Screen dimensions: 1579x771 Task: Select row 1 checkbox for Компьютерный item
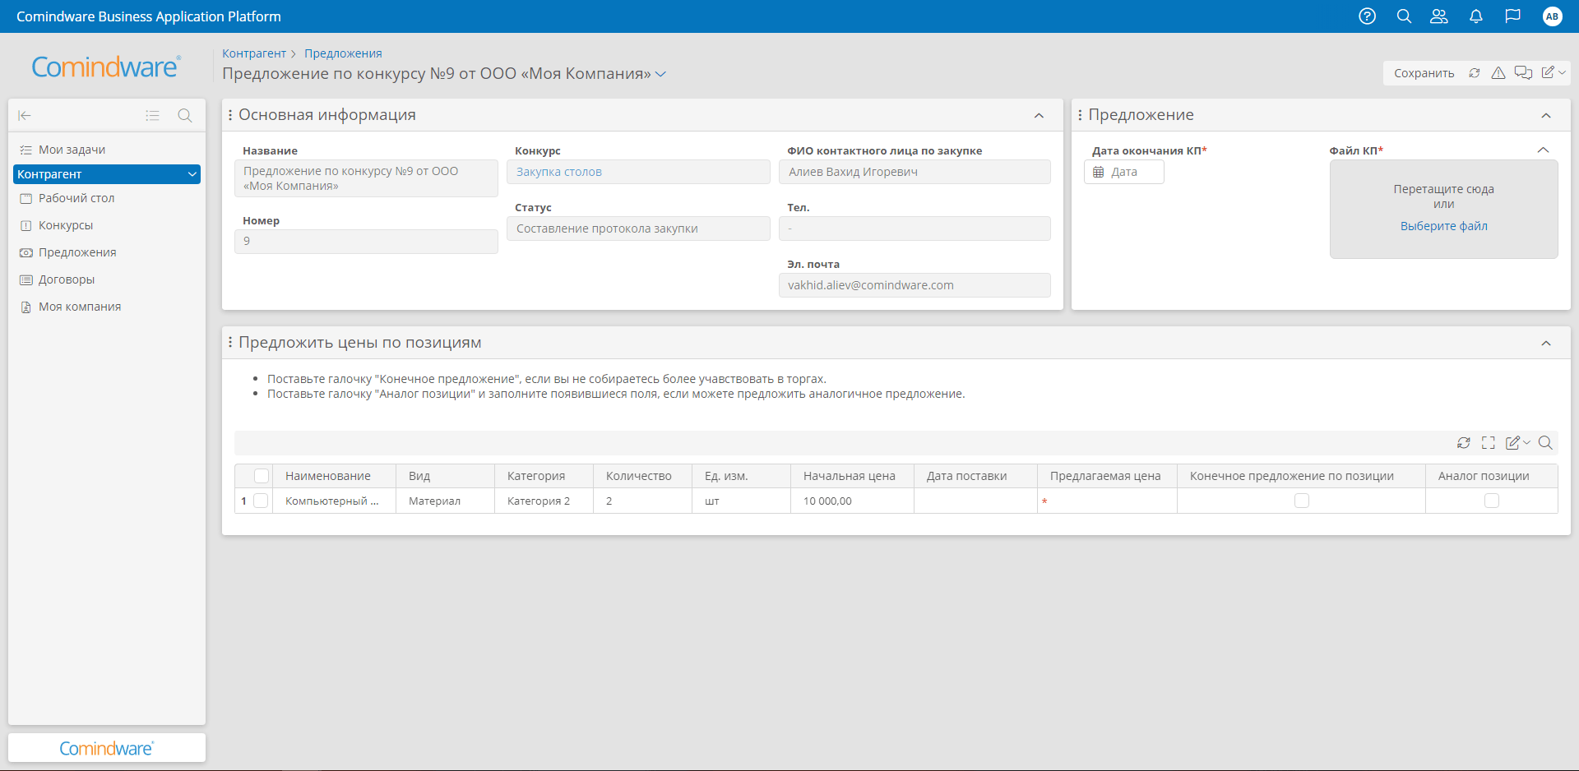tap(261, 501)
